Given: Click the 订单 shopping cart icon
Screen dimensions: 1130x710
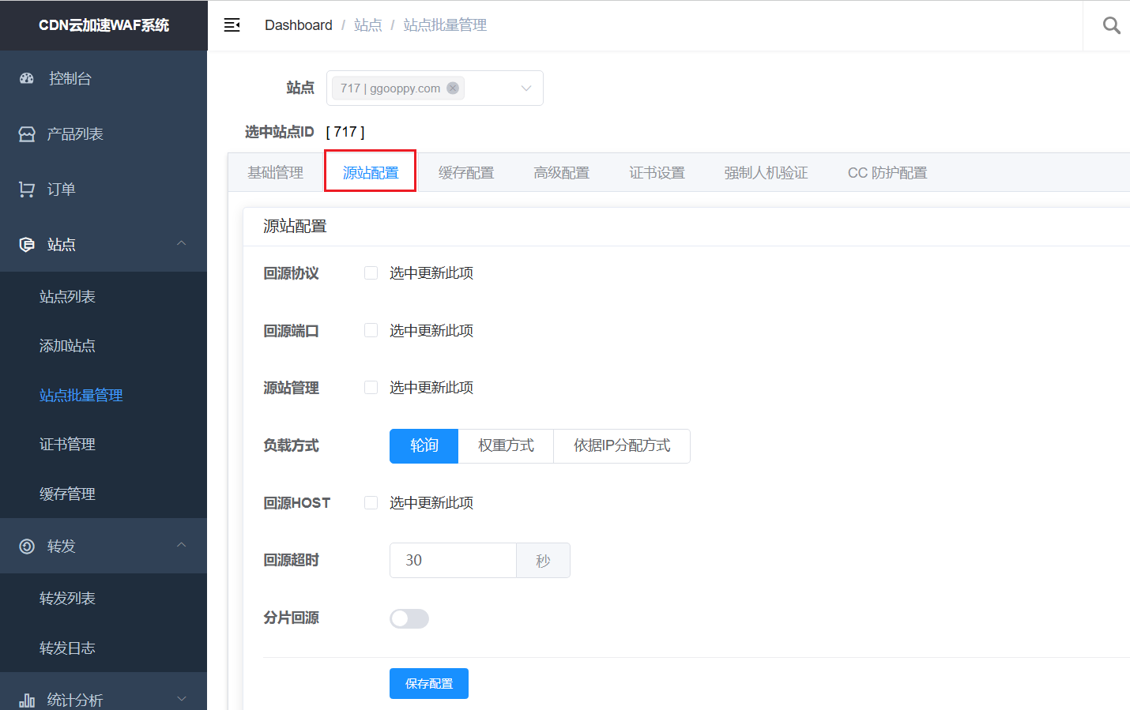Looking at the screenshot, I should (x=27, y=190).
